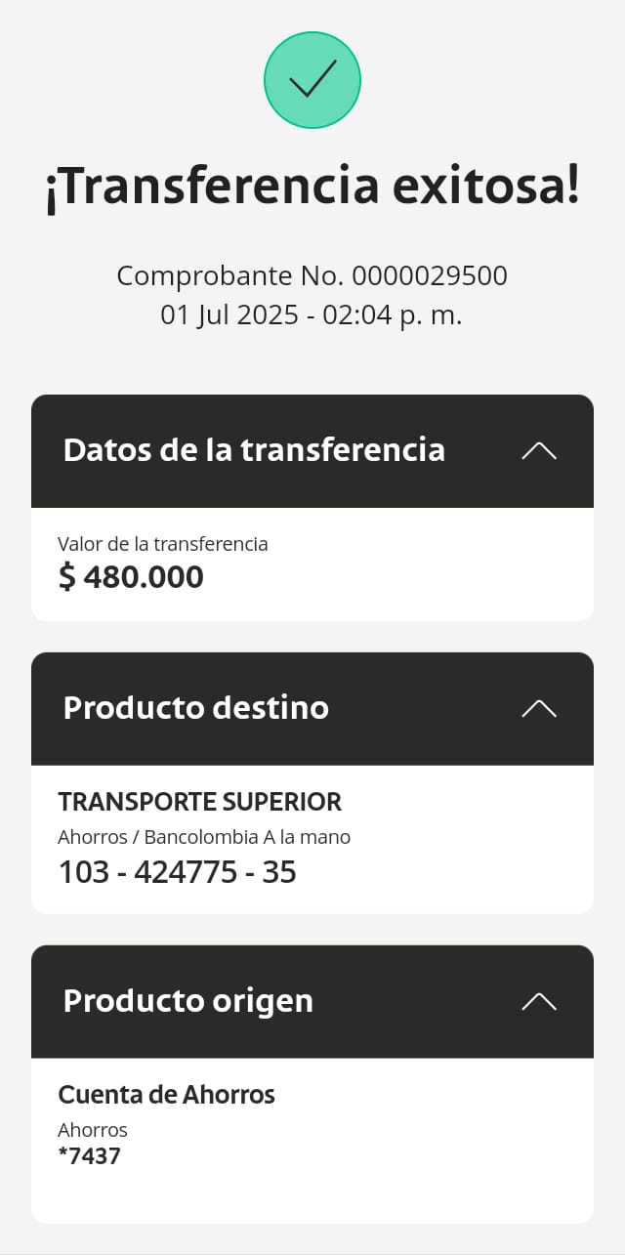
Task: Tap the Comprobante No. 0000029500 line
Action: pos(312,276)
